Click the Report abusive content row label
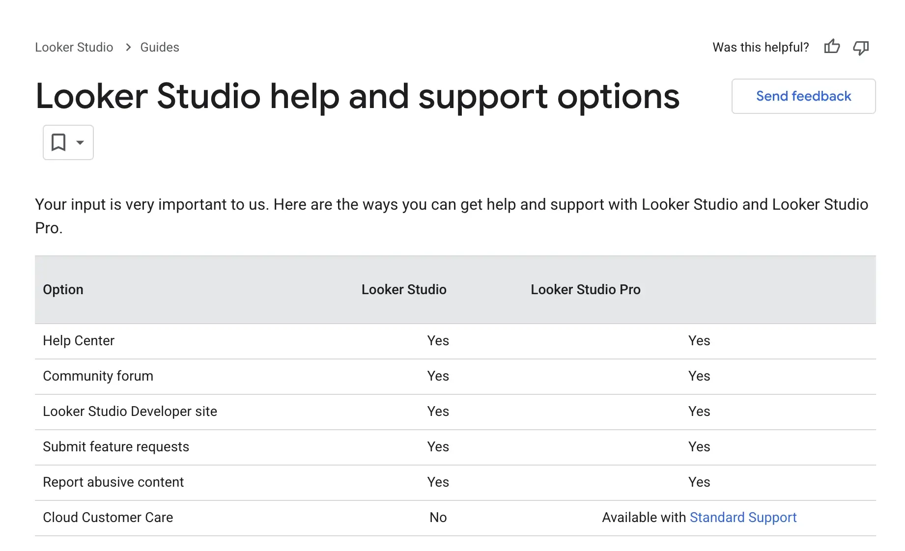This screenshot has width=905, height=551. coord(113,482)
